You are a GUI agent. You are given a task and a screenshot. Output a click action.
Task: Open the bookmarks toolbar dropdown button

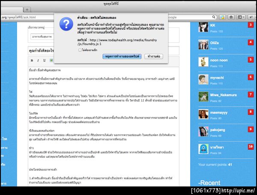(241, 17)
